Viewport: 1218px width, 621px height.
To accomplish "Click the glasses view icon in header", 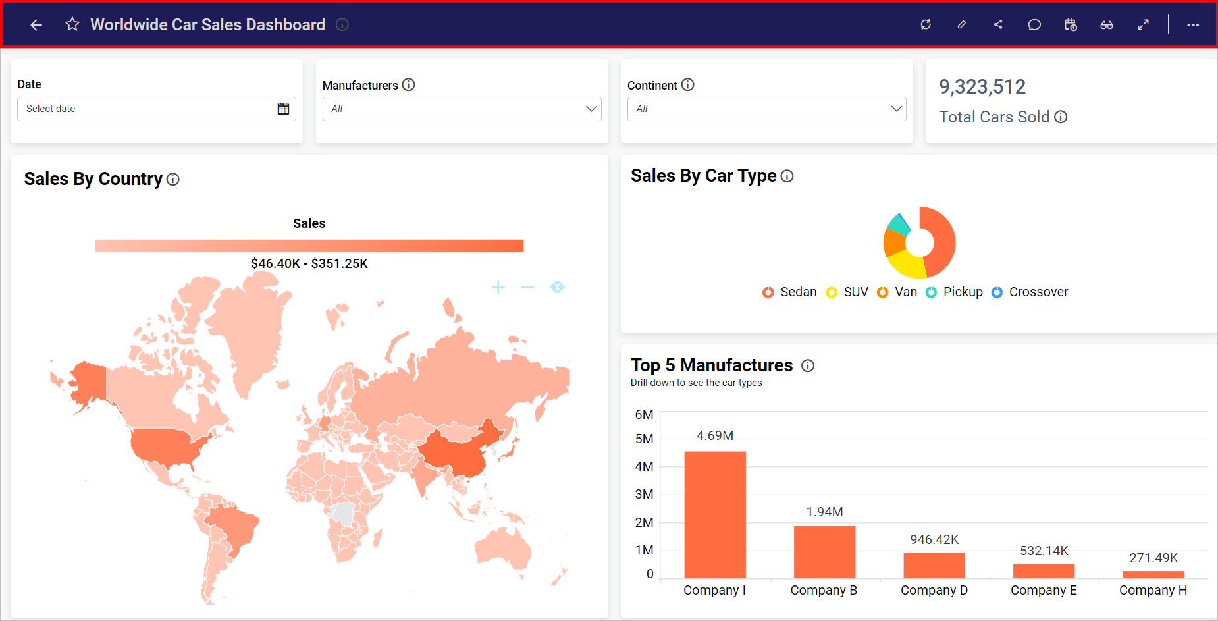I will point(1107,25).
